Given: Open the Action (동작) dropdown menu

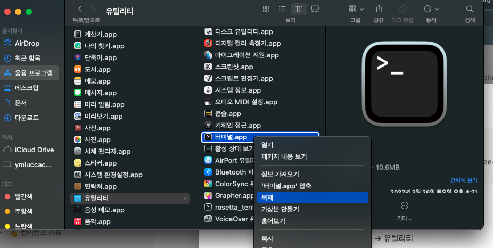Looking at the screenshot, I should pos(431,9).
